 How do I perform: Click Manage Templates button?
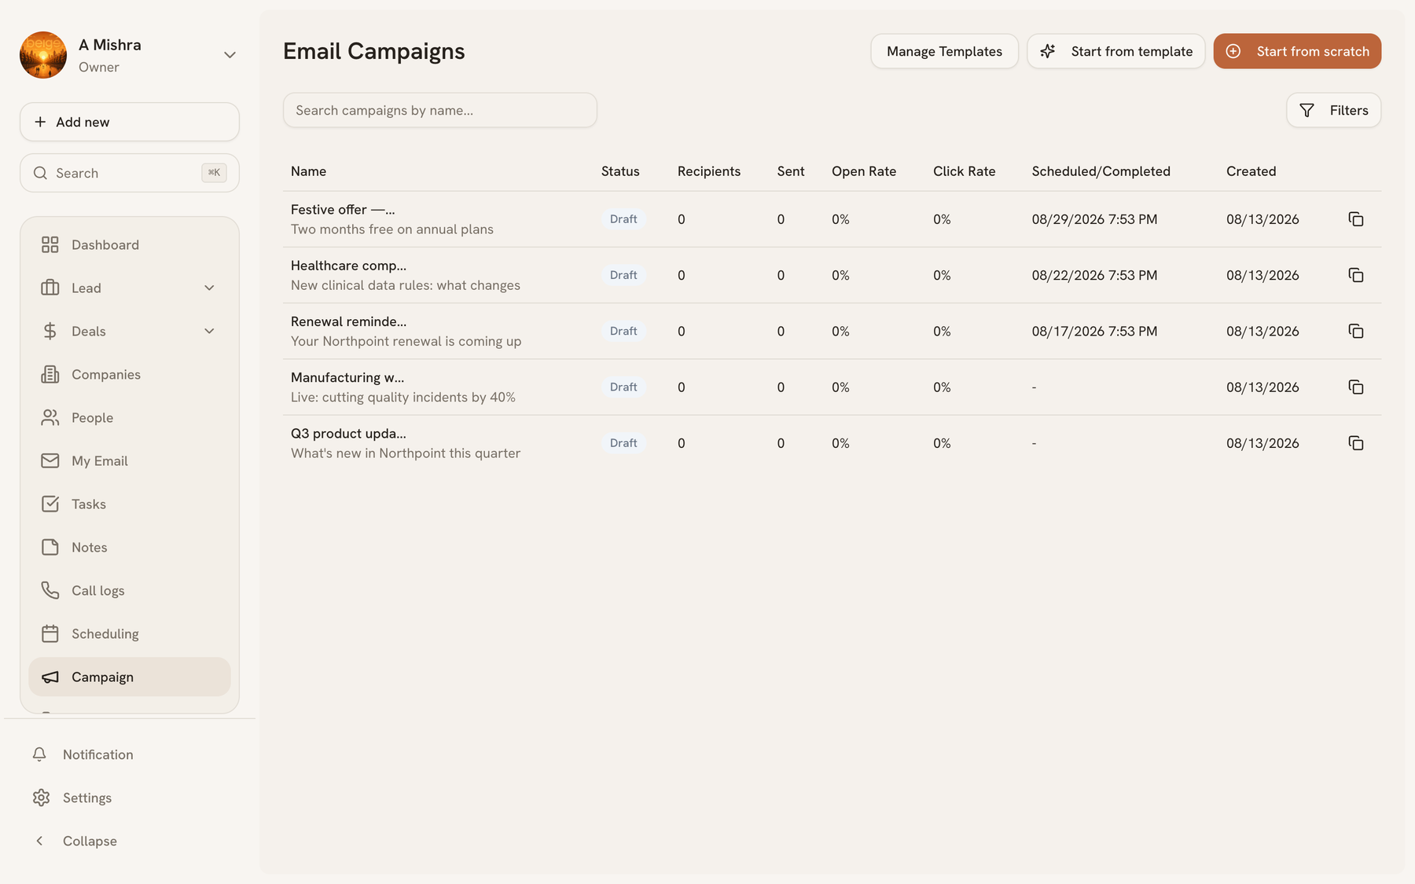click(x=944, y=51)
